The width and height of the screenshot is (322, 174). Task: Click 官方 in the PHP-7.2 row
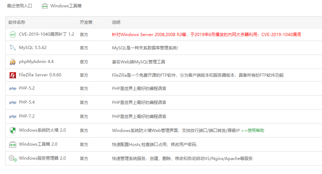pyautogui.click(x=84, y=117)
